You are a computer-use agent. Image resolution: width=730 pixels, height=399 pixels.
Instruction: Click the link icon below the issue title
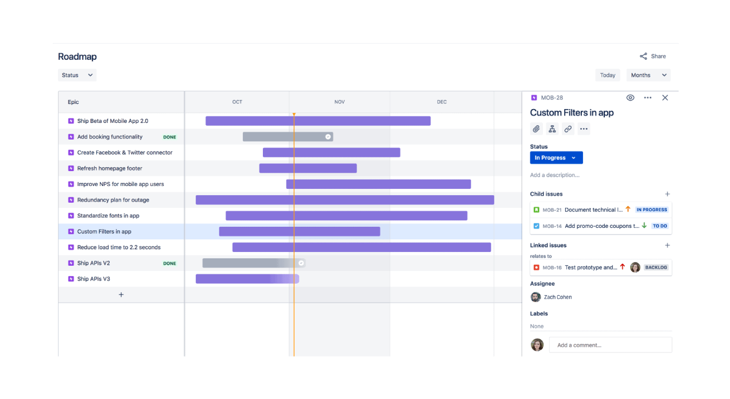pos(568,129)
